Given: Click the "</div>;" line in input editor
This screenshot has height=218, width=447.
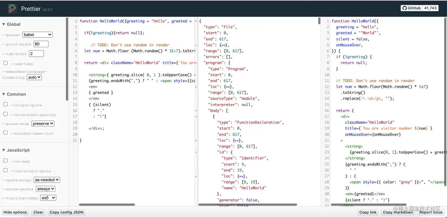Looking at the screenshot, I should 96,128.
